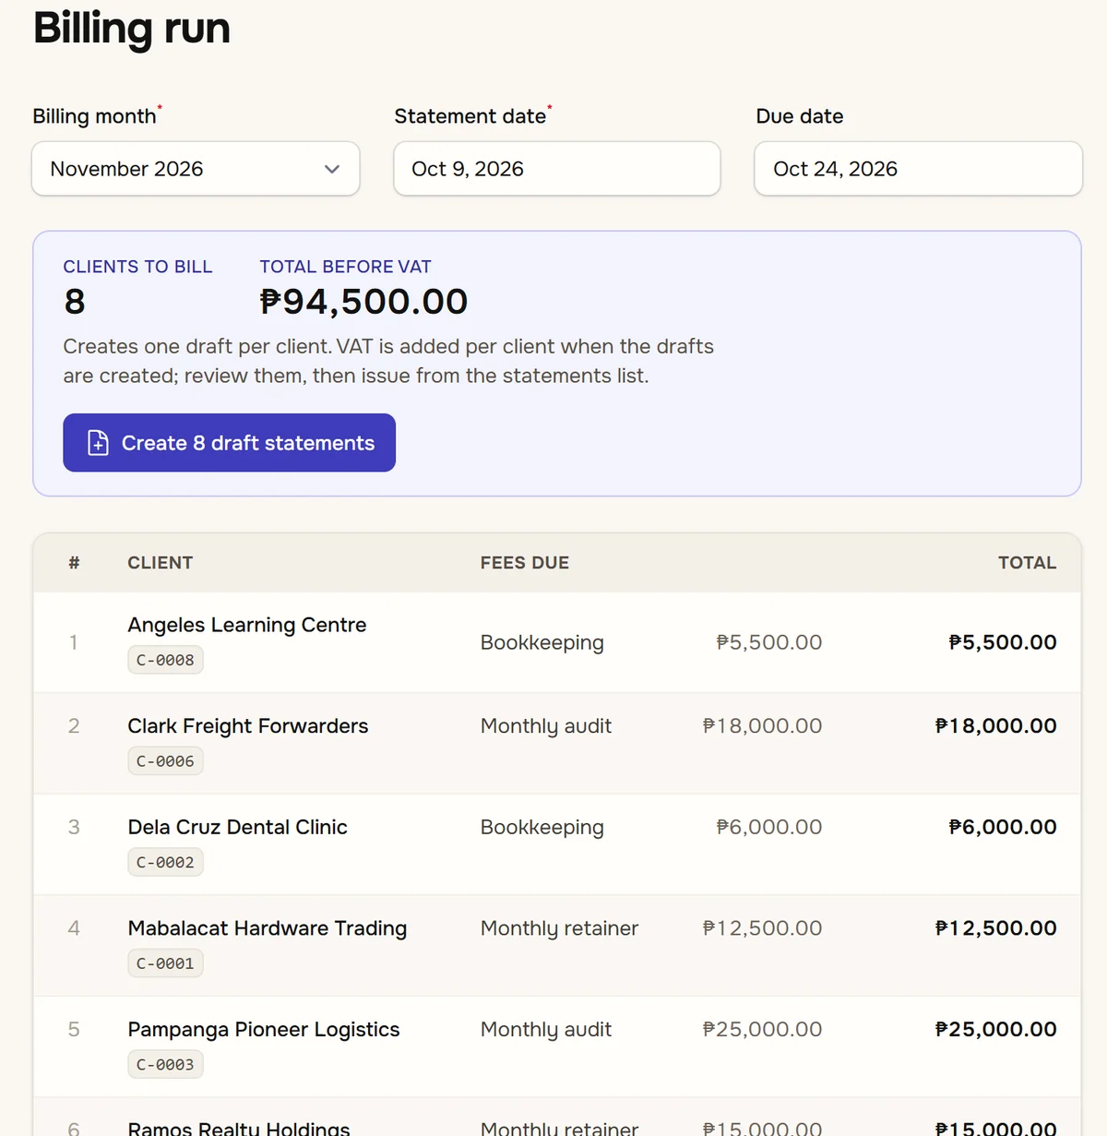Image resolution: width=1107 pixels, height=1136 pixels.
Task: Click the ₱25,000.00 bold total for Pampanga Pioneer
Action: click(996, 1029)
